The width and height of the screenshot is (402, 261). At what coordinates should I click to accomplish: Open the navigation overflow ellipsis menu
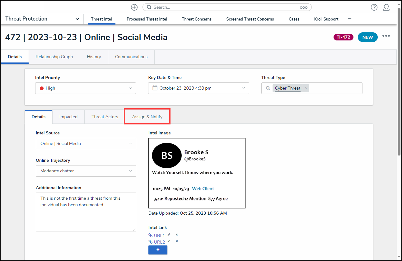[349, 19]
